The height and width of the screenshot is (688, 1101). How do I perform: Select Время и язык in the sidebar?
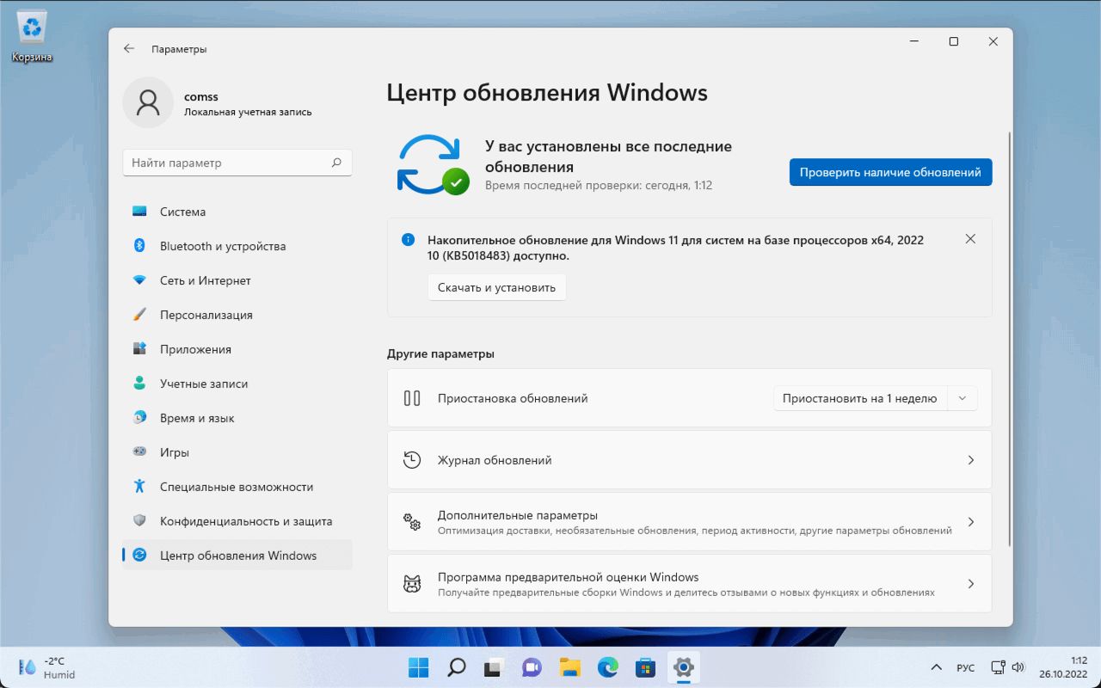[x=237, y=418]
